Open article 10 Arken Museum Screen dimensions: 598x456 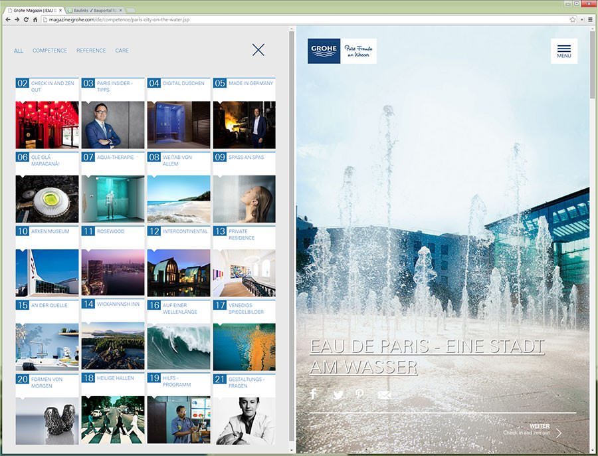pyautogui.click(x=47, y=261)
